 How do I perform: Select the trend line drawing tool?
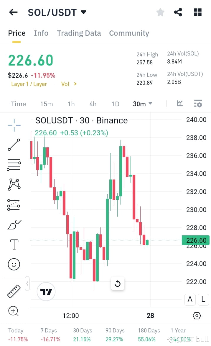tap(13, 145)
